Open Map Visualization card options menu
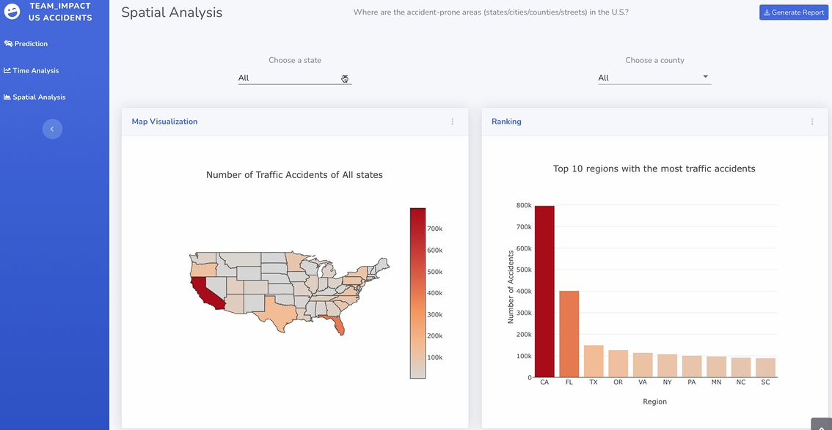The image size is (832, 430). point(453,122)
